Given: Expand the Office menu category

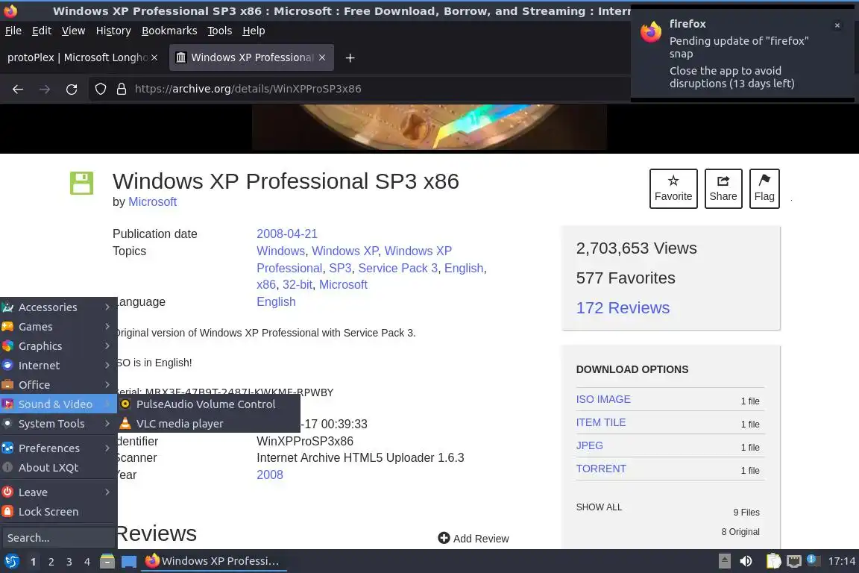Looking at the screenshot, I should pyautogui.click(x=59, y=384).
